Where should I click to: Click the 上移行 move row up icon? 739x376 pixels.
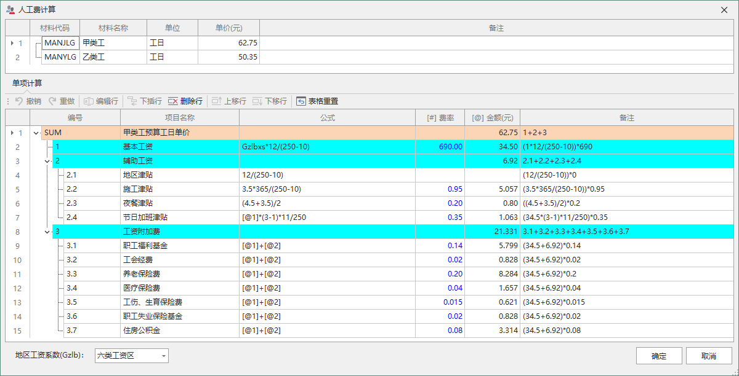tap(216, 101)
